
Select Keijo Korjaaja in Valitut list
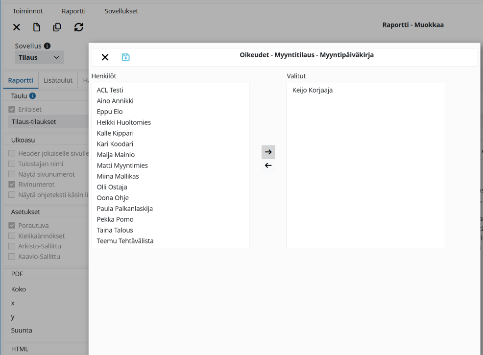click(365, 90)
